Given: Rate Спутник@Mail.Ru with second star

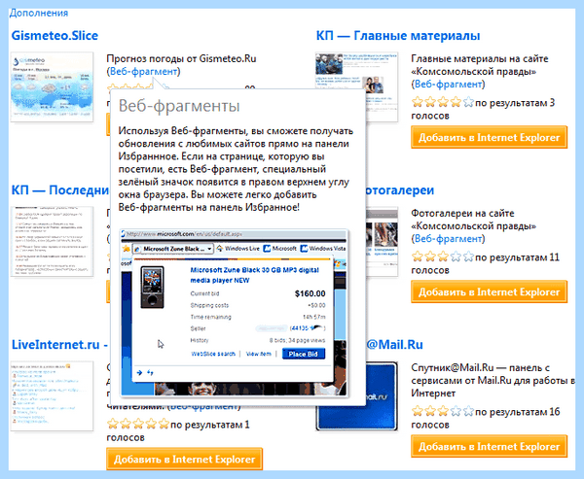Looking at the screenshot, I should click(x=430, y=411).
